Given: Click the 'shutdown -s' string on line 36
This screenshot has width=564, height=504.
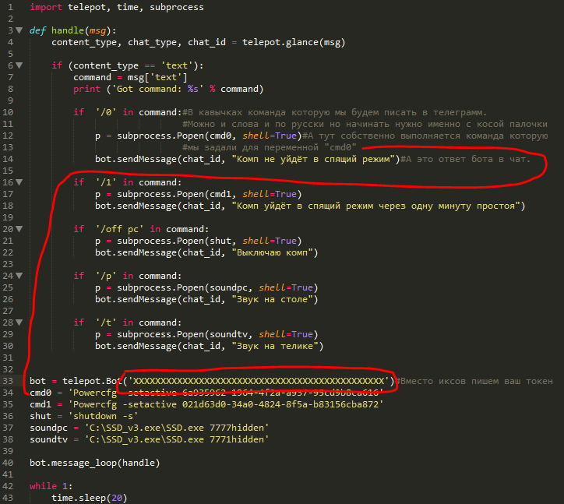Looking at the screenshot, I should (x=104, y=416).
